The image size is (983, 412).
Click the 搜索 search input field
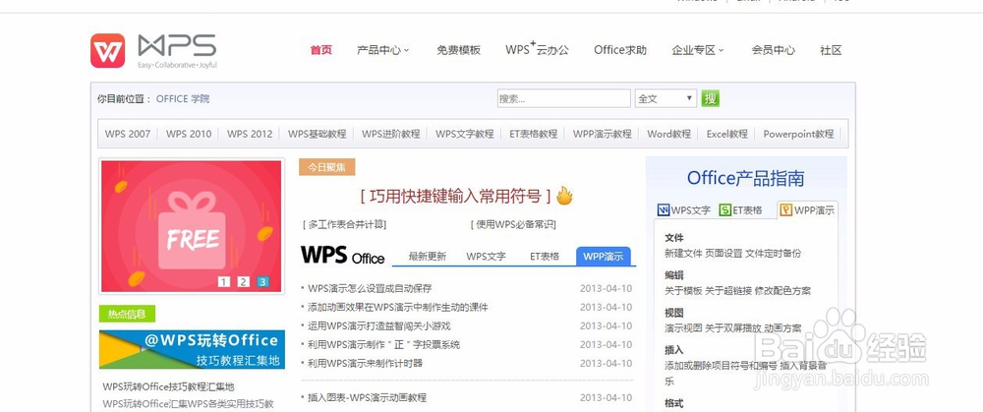(x=563, y=98)
